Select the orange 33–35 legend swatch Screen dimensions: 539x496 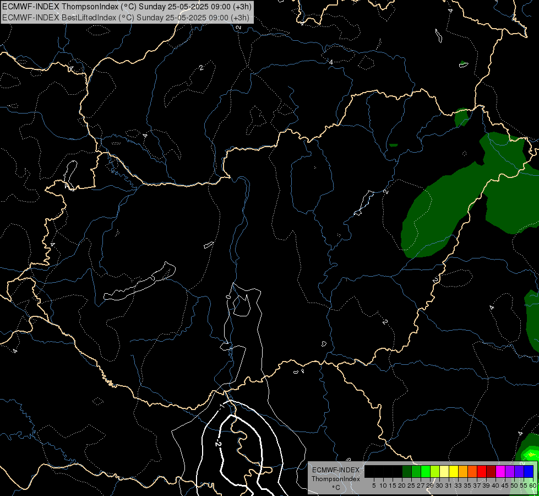[463, 471]
